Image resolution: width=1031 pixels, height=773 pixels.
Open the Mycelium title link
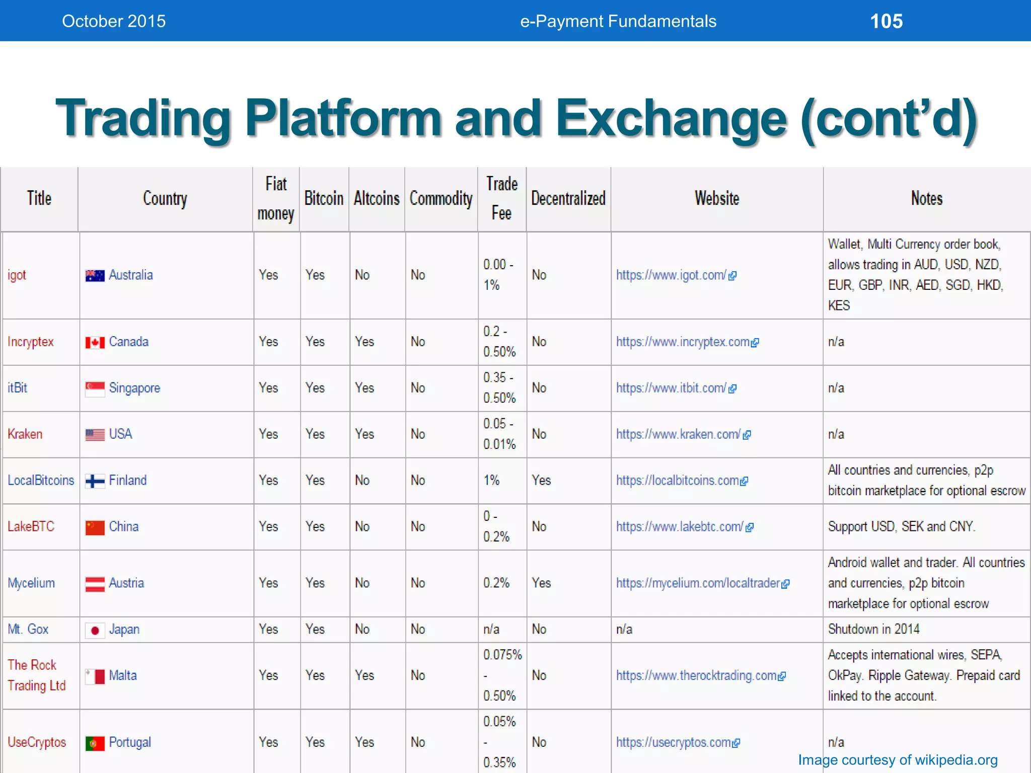click(x=31, y=583)
